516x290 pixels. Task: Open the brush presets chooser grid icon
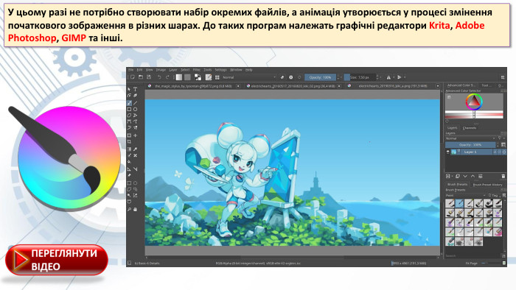[217, 77]
